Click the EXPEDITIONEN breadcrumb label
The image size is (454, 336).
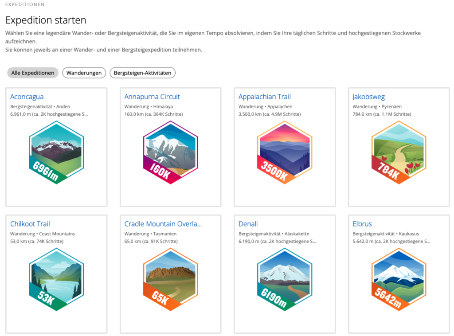tap(25, 4)
